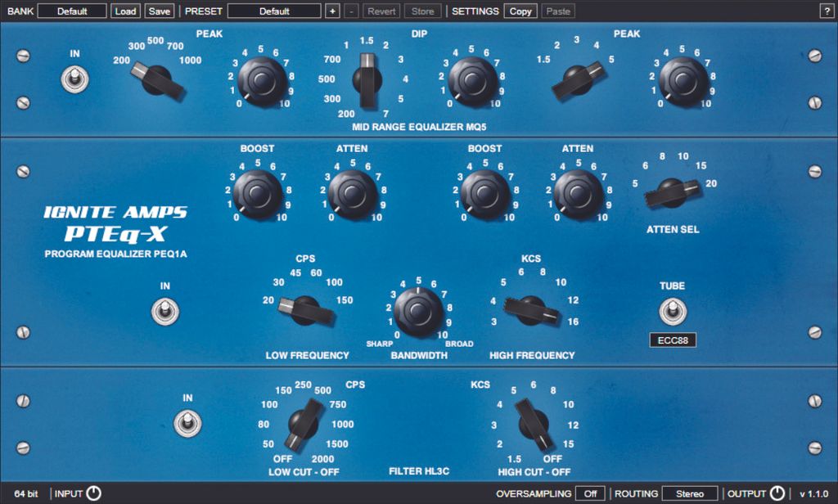Click the Load bank button
This screenshot has height=504, width=838.
click(125, 11)
